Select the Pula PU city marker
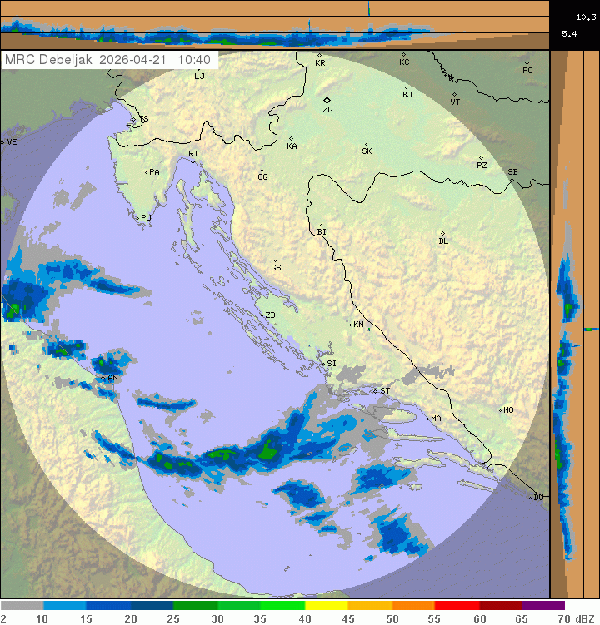Image resolution: width=600 pixels, height=625 pixels. click(x=137, y=217)
